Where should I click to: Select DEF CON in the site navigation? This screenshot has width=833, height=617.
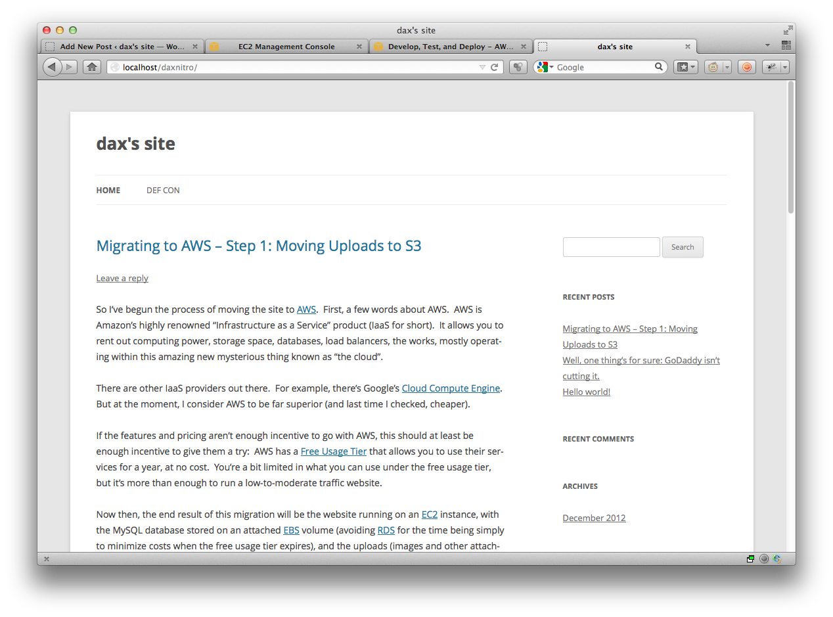point(163,191)
